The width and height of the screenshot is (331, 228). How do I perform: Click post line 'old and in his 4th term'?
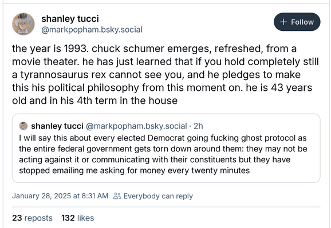[x=95, y=101]
